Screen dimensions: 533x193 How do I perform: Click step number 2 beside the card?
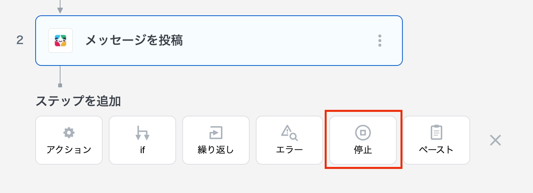coord(20,41)
